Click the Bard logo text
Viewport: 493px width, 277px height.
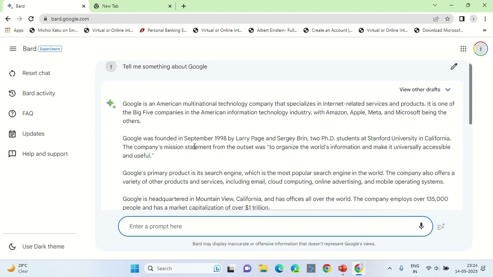click(x=29, y=49)
